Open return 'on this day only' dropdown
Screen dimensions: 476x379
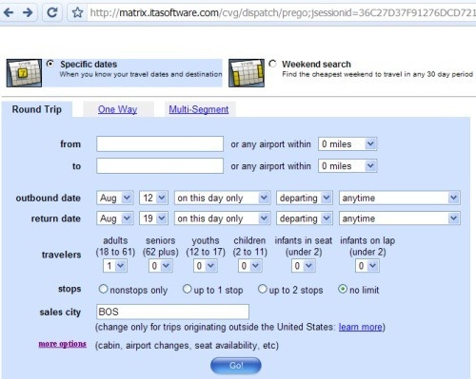222,218
